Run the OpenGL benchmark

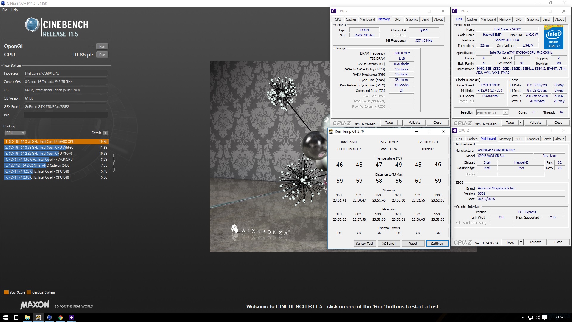[x=102, y=47]
